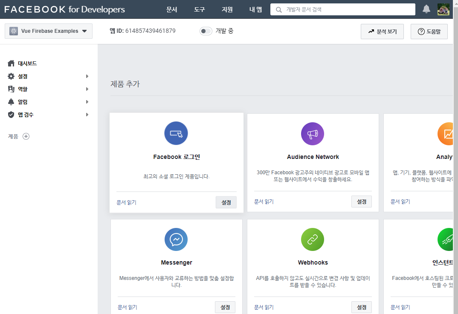The height and width of the screenshot is (314, 458).
Task: Open 문서 읽기 link on Facebook 로그인 card
Action: click(127, 202)
